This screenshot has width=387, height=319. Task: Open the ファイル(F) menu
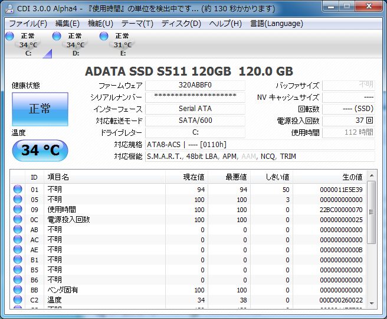point(28,24)
